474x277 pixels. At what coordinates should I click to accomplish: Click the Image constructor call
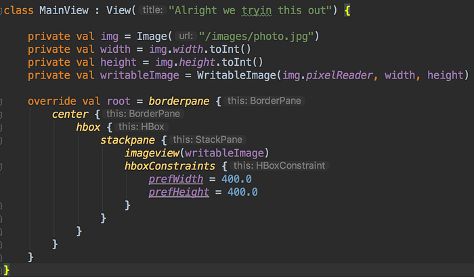coord(152,37)
